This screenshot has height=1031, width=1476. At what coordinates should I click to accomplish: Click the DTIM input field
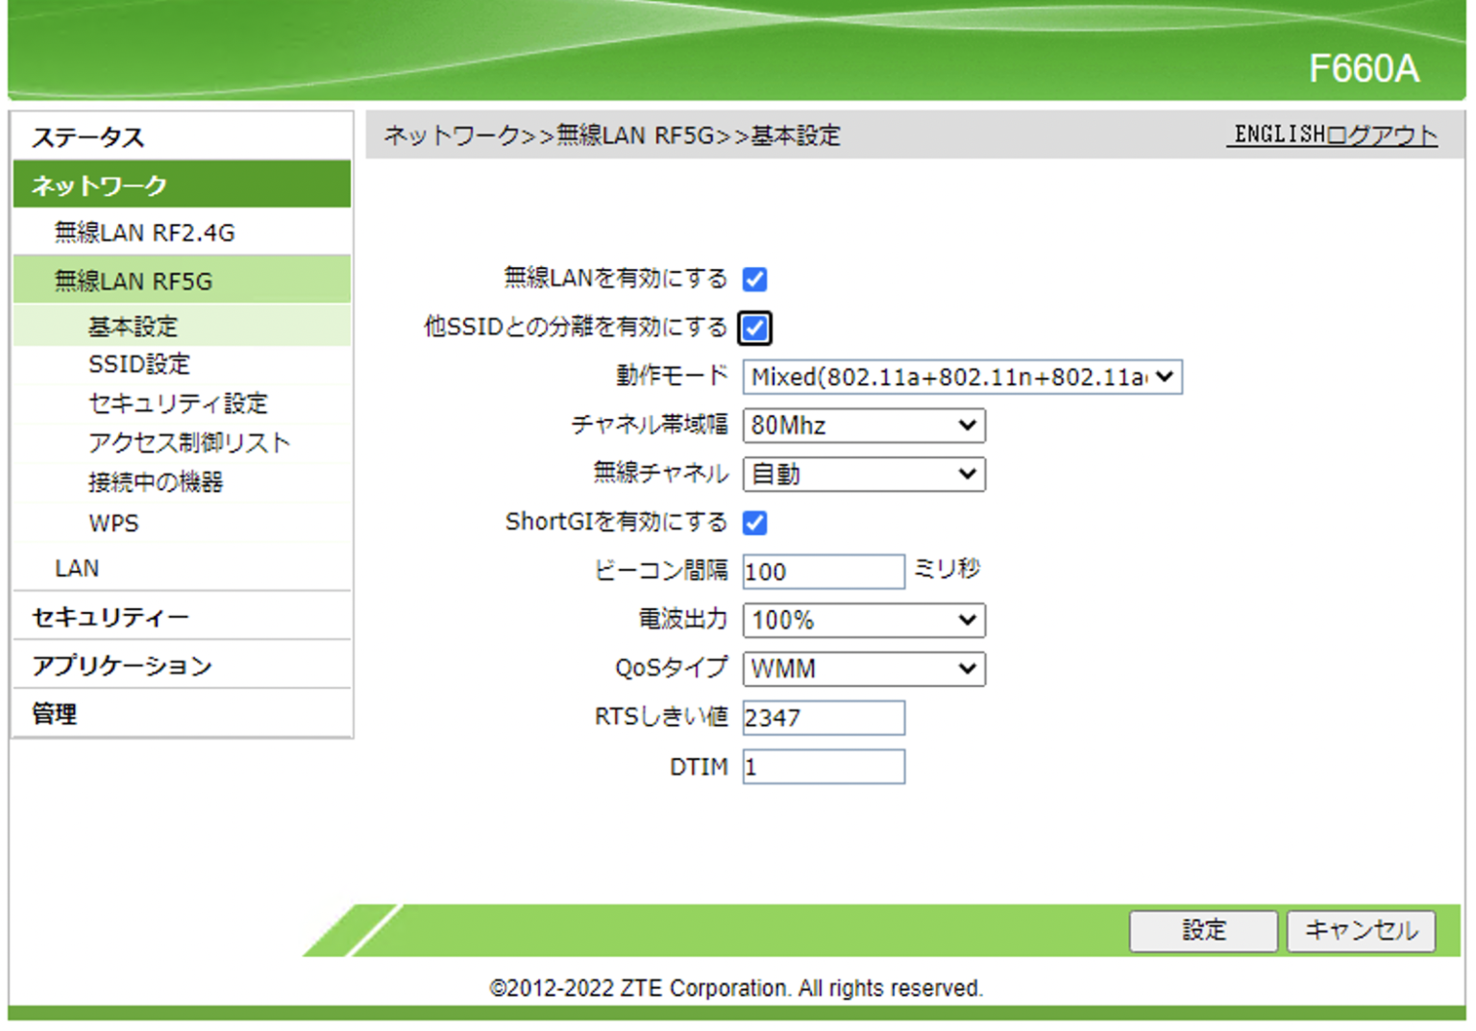[824, 767]
